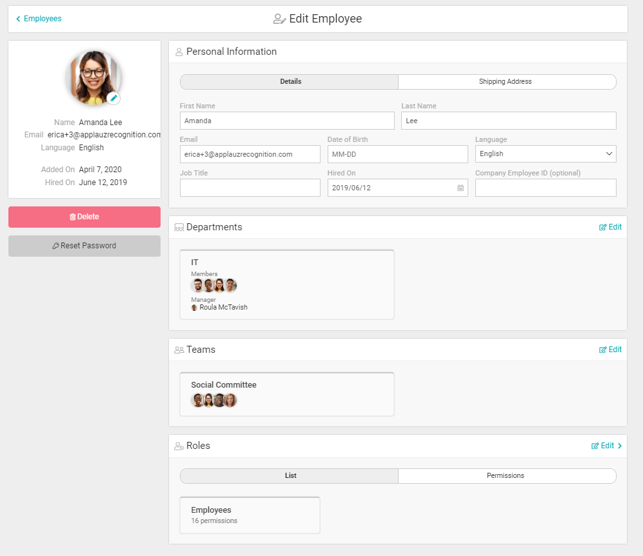This screenshot has height=556, width=643.
Task: Click the pencil icon on profile photo
Action: (x=114, y=98)
